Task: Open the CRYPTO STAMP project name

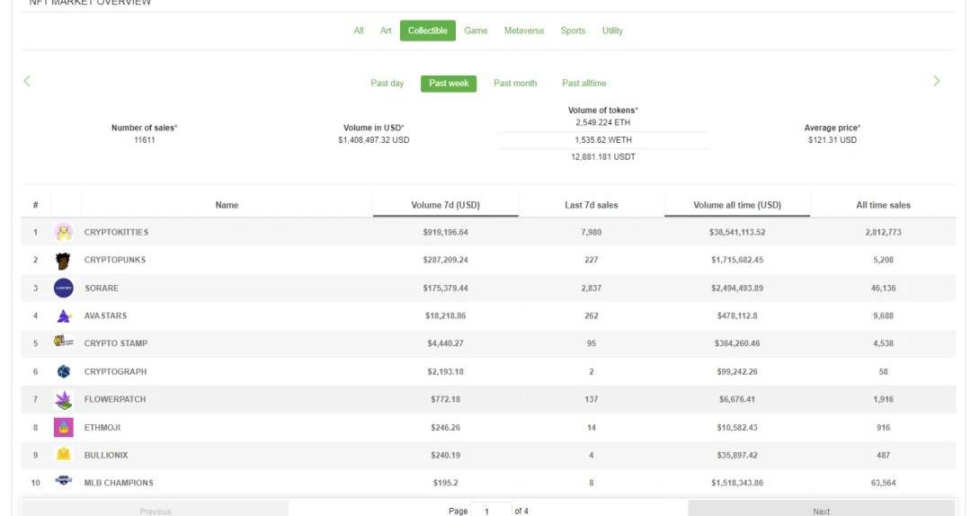Action: (x=116, y=343)
